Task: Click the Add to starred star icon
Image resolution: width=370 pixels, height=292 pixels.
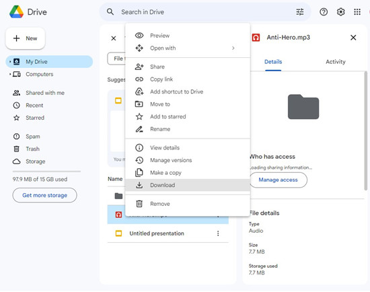Action: 139,116
